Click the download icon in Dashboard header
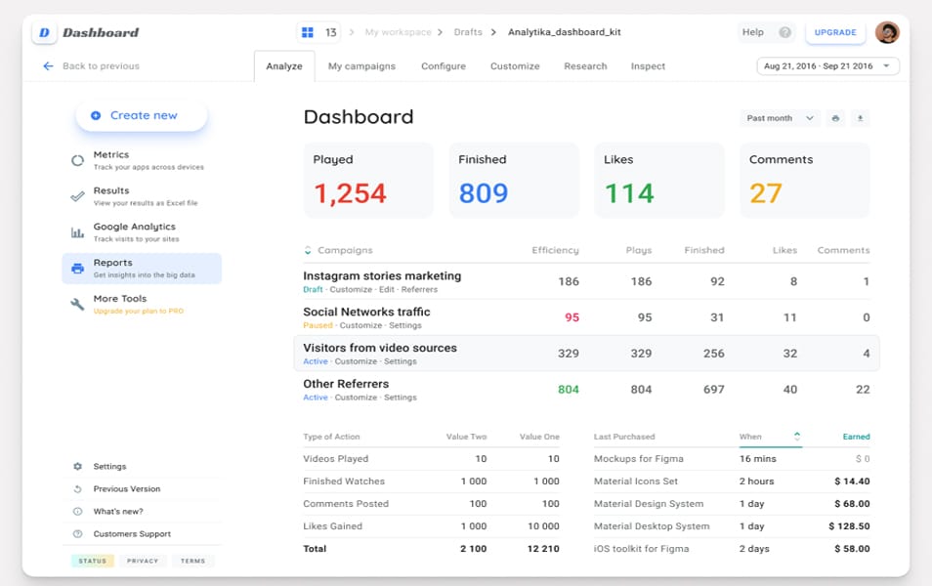The image size is (932, 586). point(860,118)
